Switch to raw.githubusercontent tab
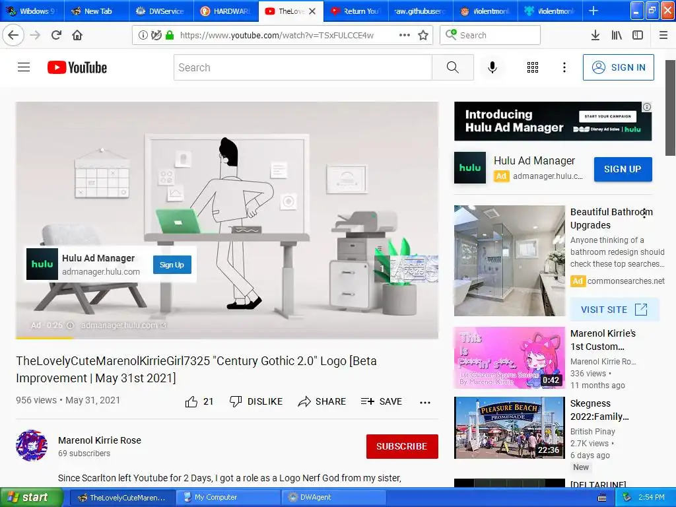Viewport: 676px width, 507px height. pyautogui.click(x=421, y=11)
